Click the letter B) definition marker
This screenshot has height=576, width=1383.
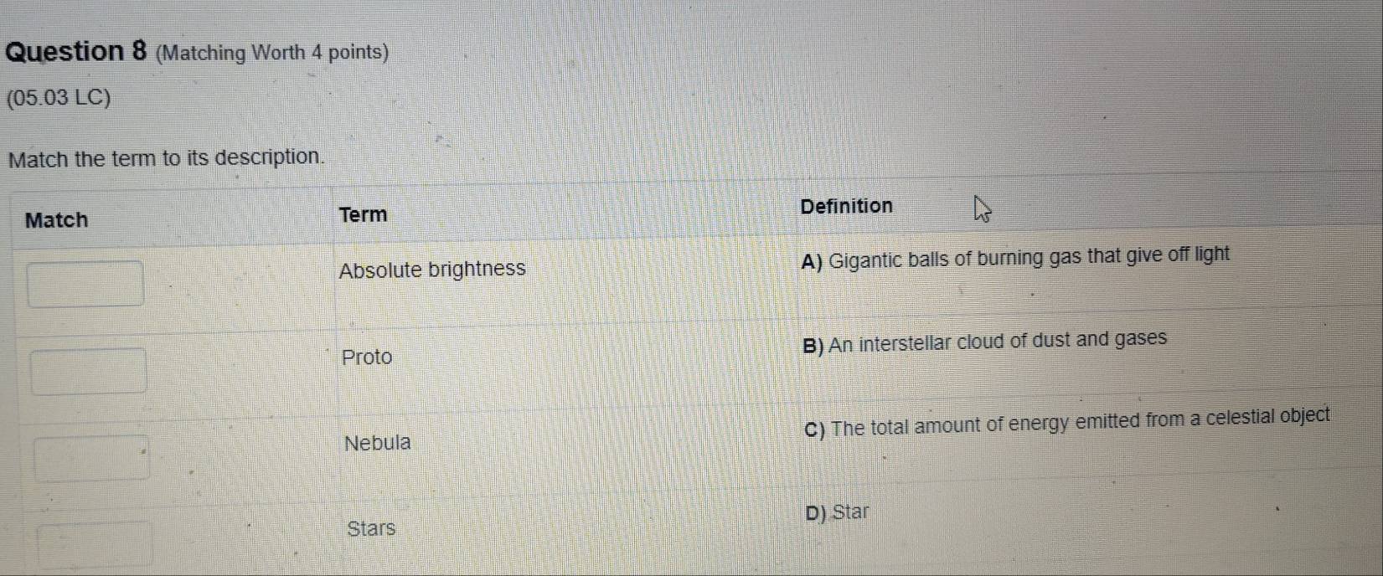[813, 346]
